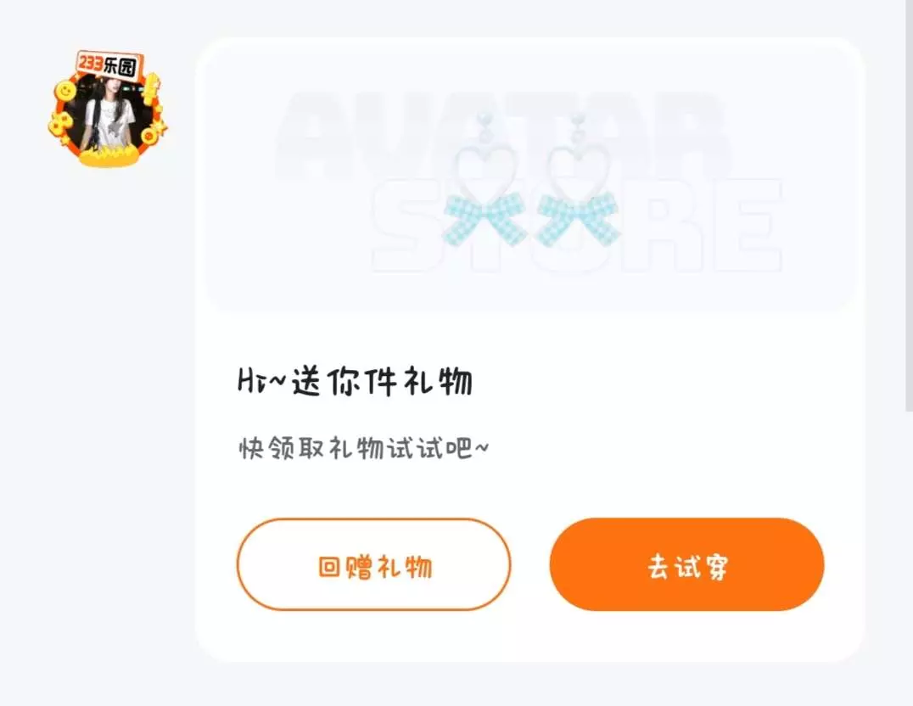Click the pearl stud of the left earring
The height and width of the screenshot is (706, 913).
click(x=485, y=128)
